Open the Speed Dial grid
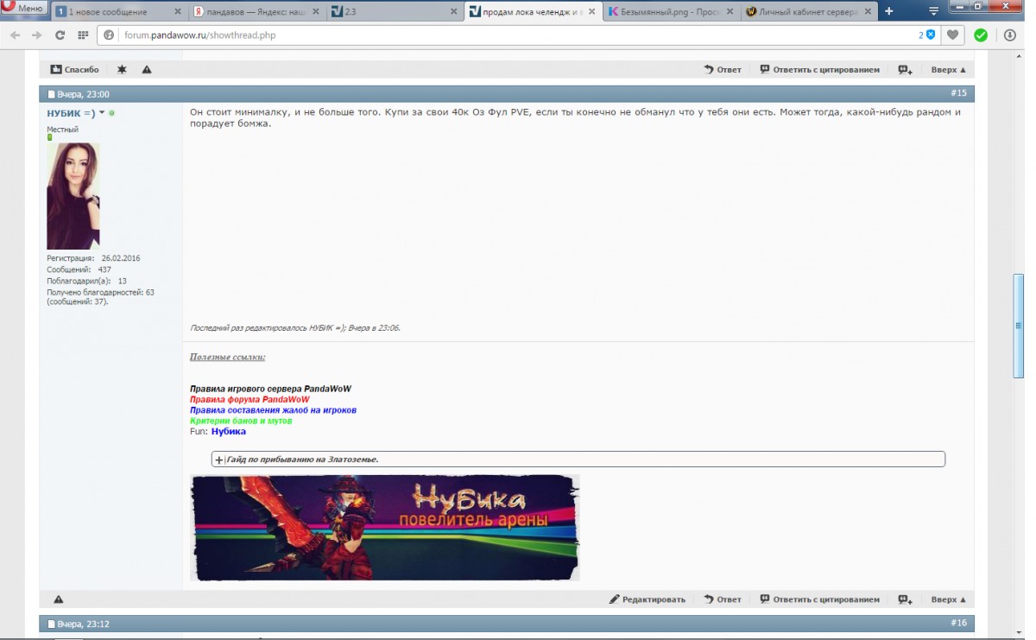1036x640 pixels. tap(83, 35)
